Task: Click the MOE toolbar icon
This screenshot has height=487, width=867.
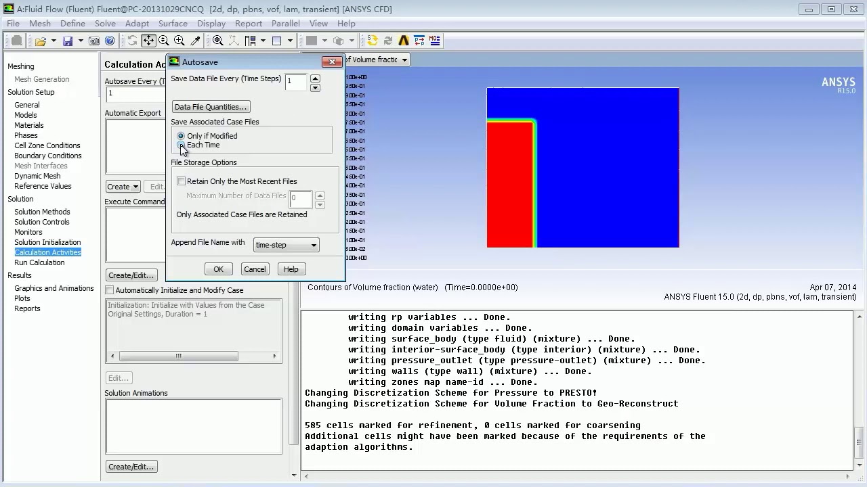Action: pyautogui.click(x=434, y=41)
